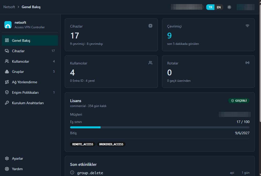Click the BROKERED_ACCESS license tag
This screenshot has height=176, width=261.
coord(111,144)
